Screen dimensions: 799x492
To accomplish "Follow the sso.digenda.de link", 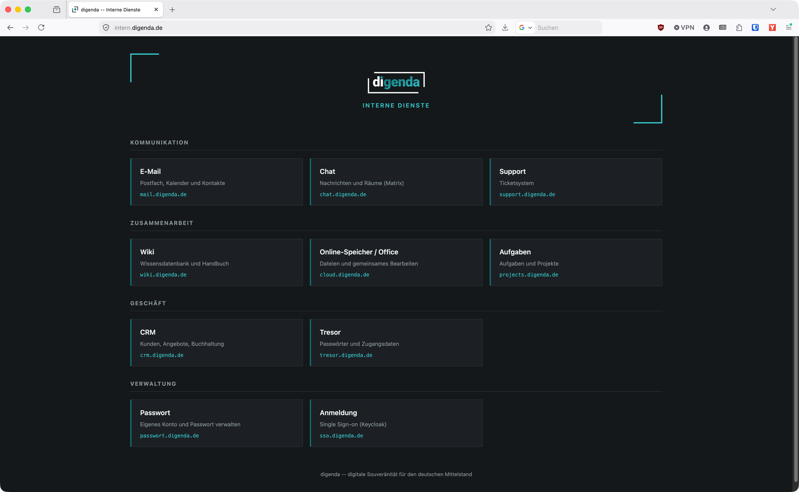I will click(341, 436).
